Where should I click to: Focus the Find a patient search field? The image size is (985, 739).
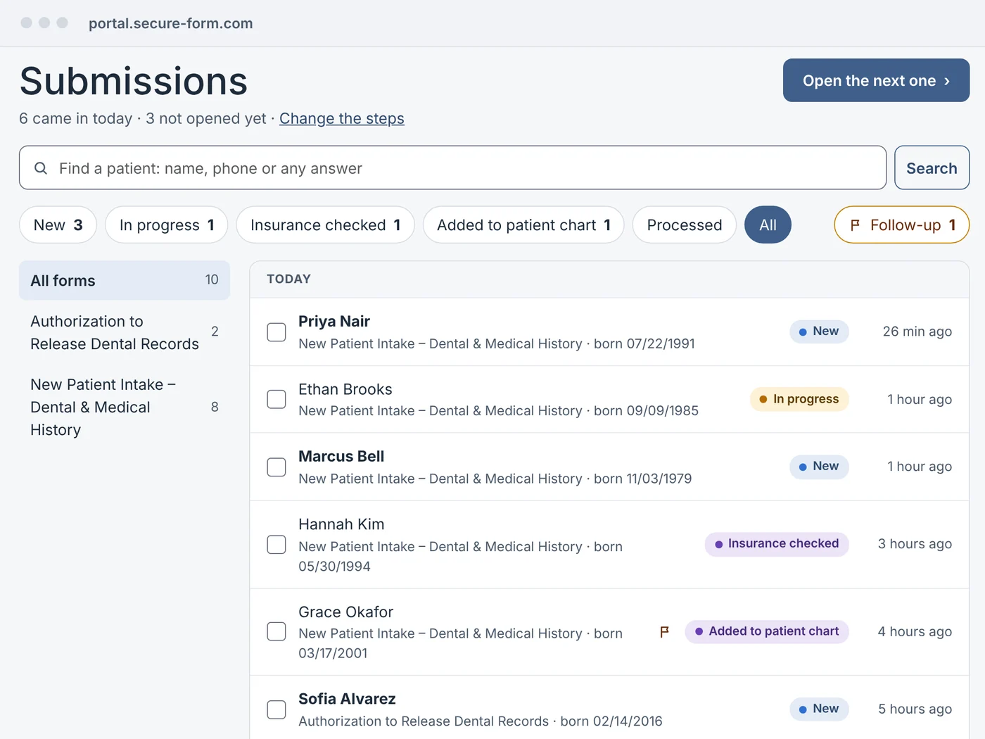[x=452, y=168]
